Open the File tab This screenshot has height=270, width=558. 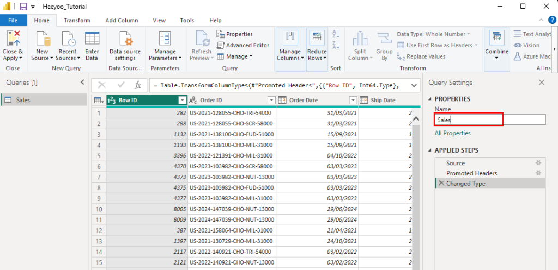14,20
